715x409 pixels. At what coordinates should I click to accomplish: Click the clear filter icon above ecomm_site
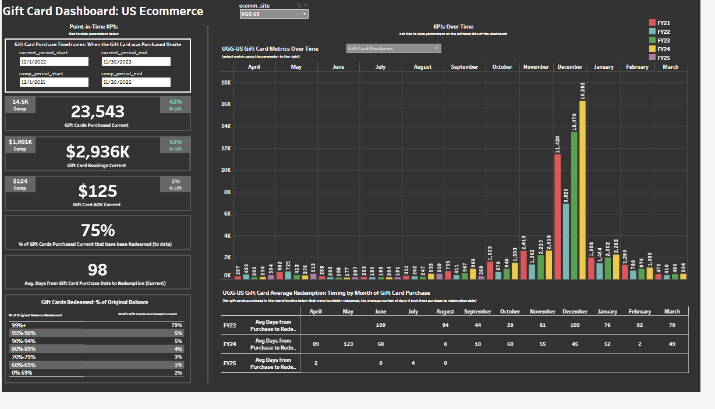click(x=299, y=5)
